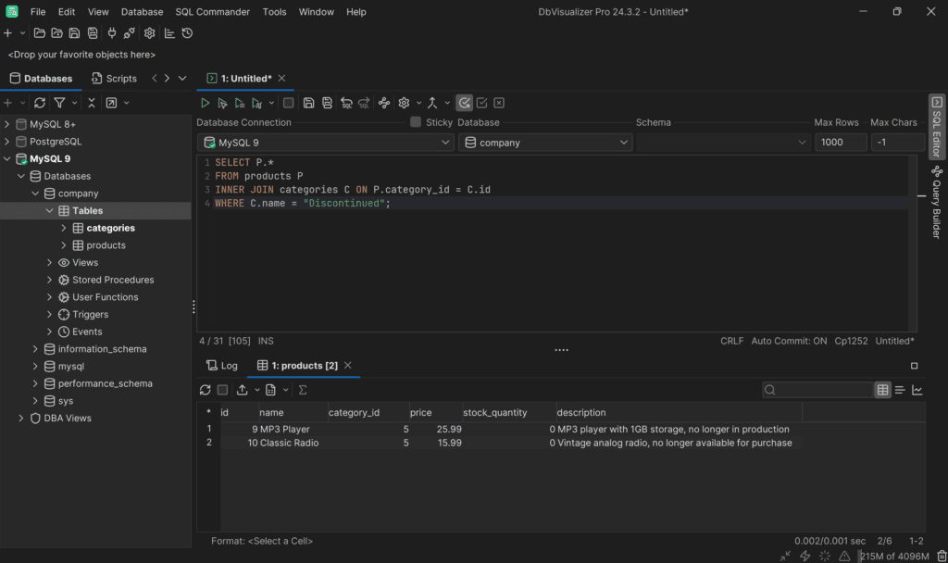Open the query builder graph icon in the editor toolbar

(x=384, y=103)
